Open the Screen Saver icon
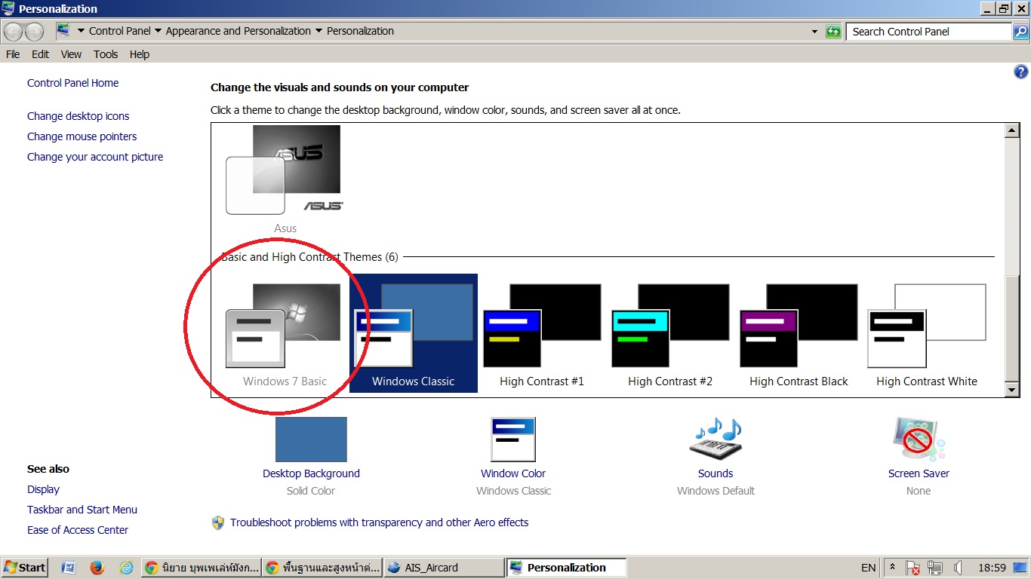Screen dimensions: 1031x579 919,440
